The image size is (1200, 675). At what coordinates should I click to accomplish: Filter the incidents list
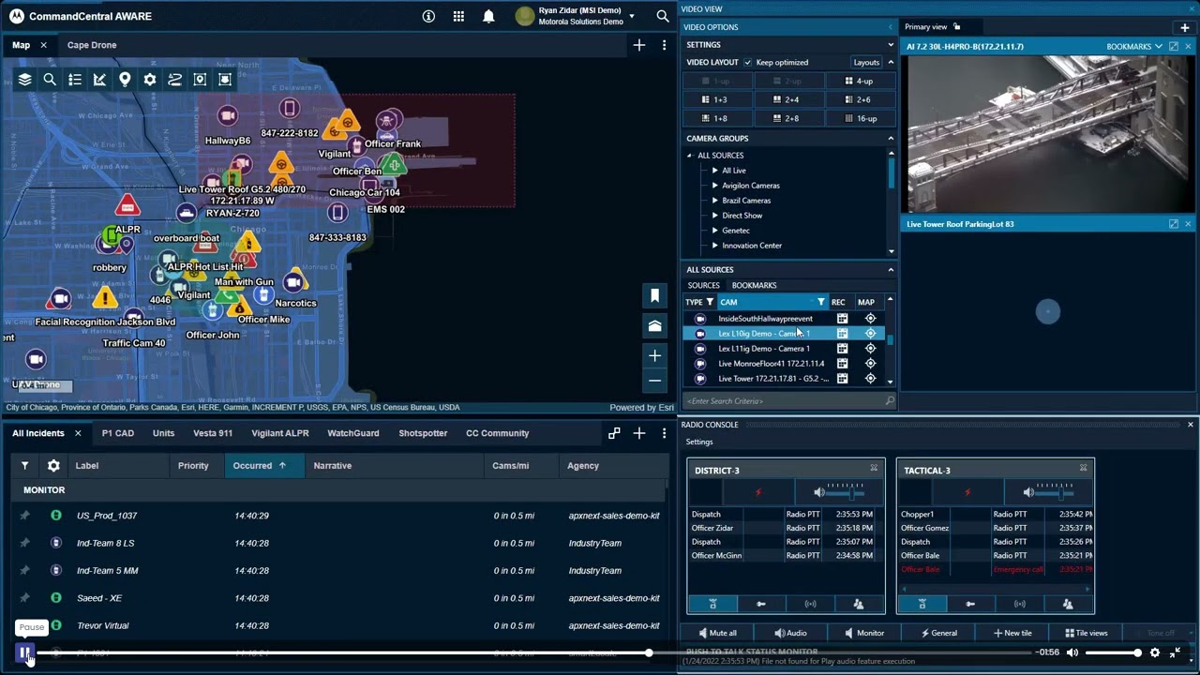[25, 465]
